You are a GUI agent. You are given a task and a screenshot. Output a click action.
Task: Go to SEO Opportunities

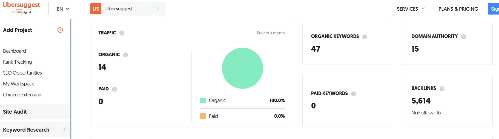(22, 73)
